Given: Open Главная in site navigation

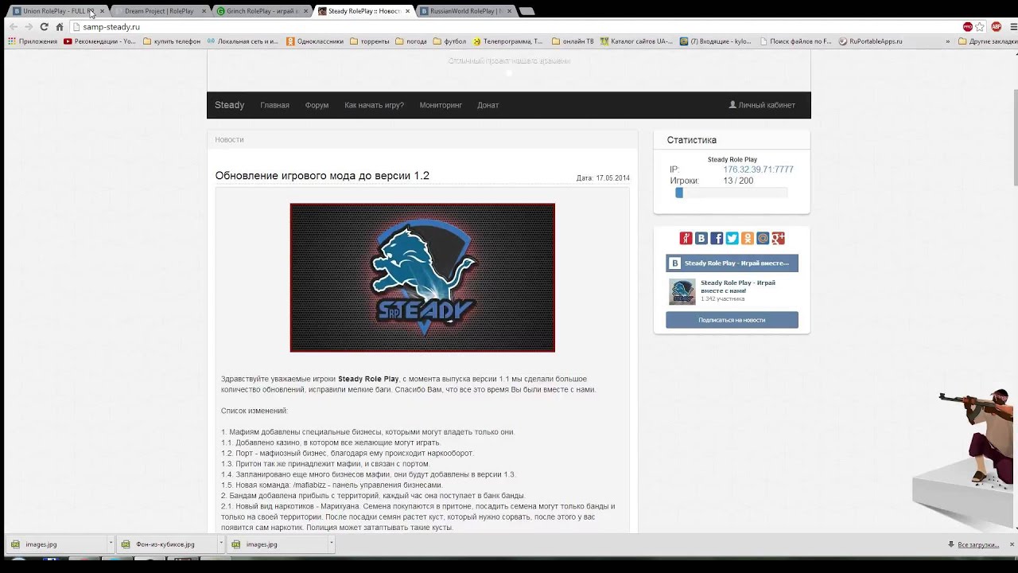Looking at the screenshot, I should tap(274, 105).
